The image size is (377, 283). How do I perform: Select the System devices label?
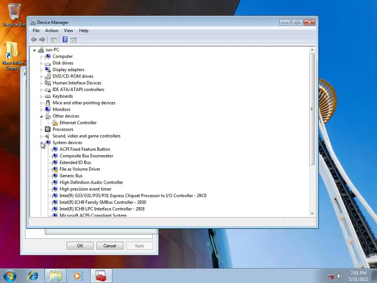[67, 143]
